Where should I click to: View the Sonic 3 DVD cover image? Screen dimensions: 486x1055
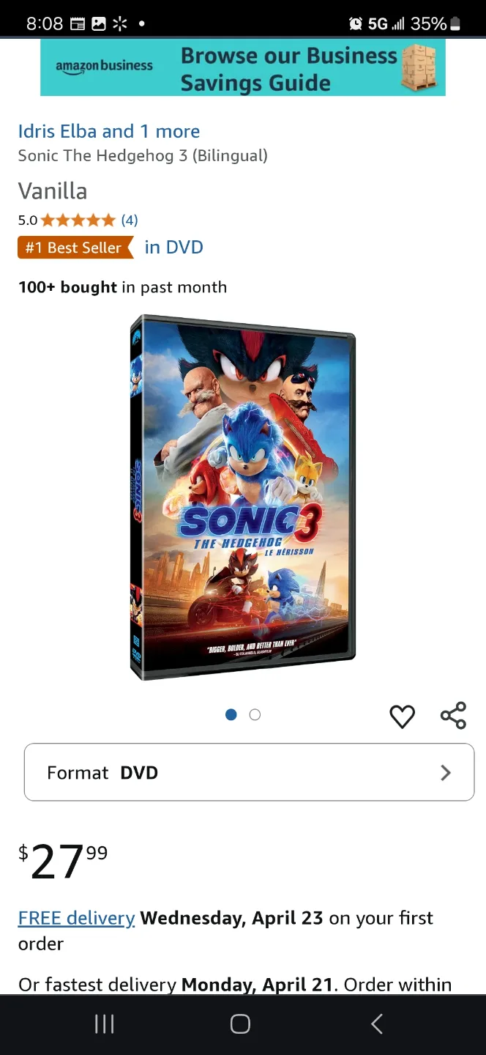[x=242, y=499]
